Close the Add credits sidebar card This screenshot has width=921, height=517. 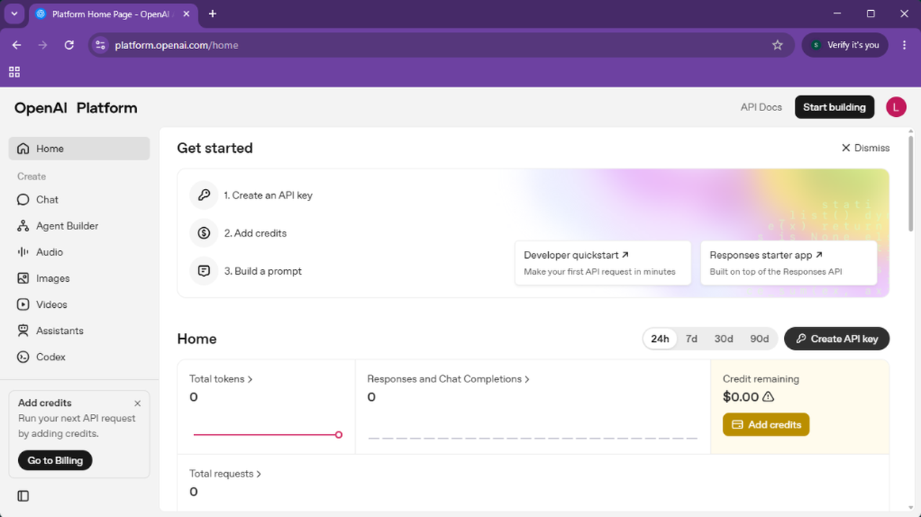click(137, 404)
